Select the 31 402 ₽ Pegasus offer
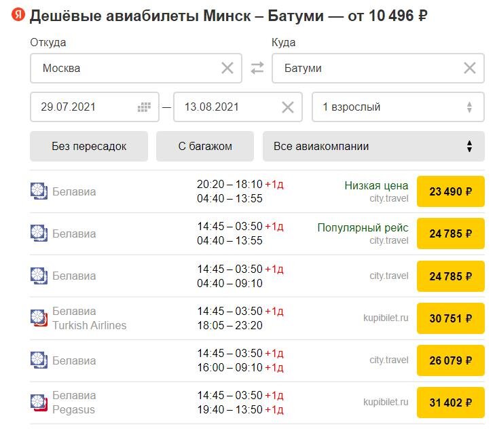 click(450, 402)
